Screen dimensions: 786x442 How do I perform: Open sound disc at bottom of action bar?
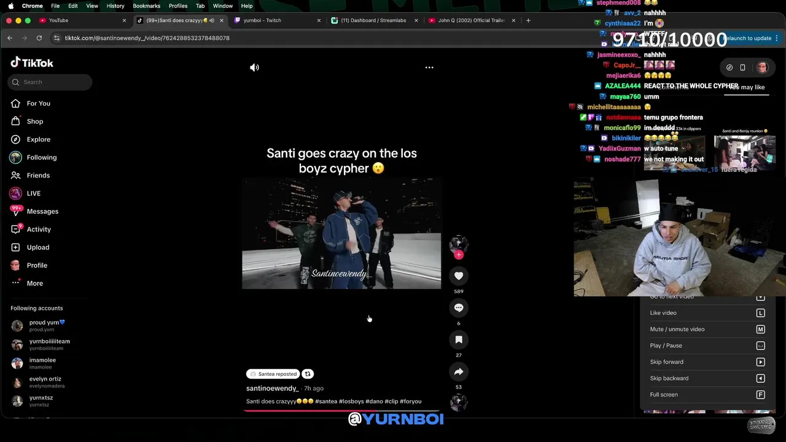(459, 403)
